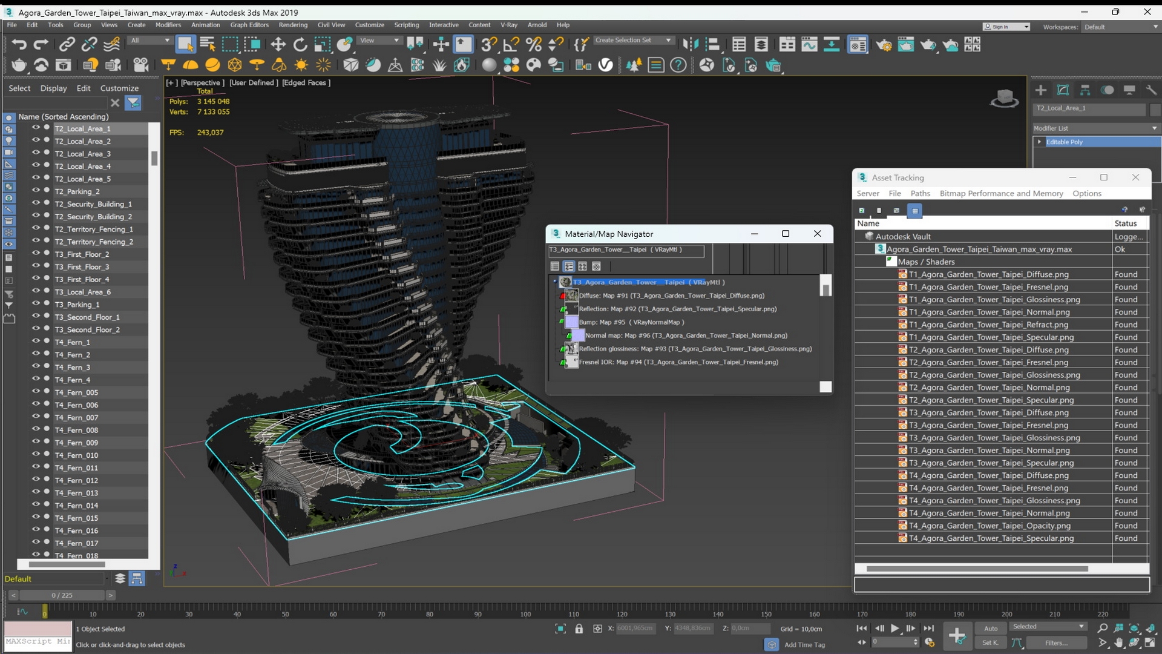Viewport: 1162px width, 654px height.
Task: Open the Sign In dropdown
Action: pos(1006,27)
